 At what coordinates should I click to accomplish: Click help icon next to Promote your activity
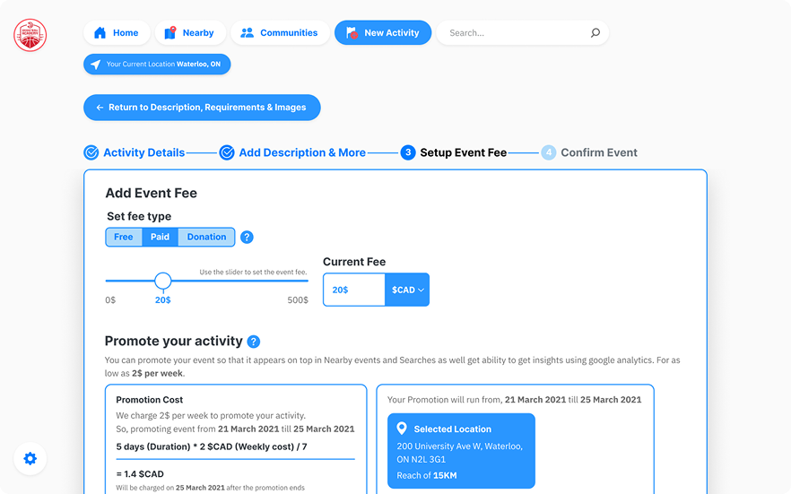pyautogui.click(x=254, y=342)
